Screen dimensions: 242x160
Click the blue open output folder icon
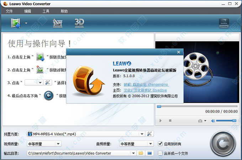click(149, 153)
